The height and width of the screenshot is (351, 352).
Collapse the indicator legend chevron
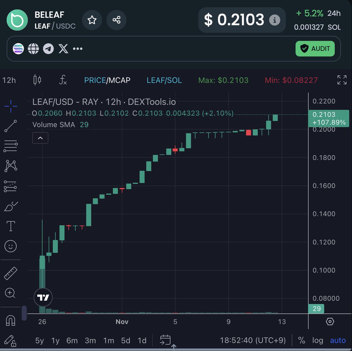(x=40, y=138)
